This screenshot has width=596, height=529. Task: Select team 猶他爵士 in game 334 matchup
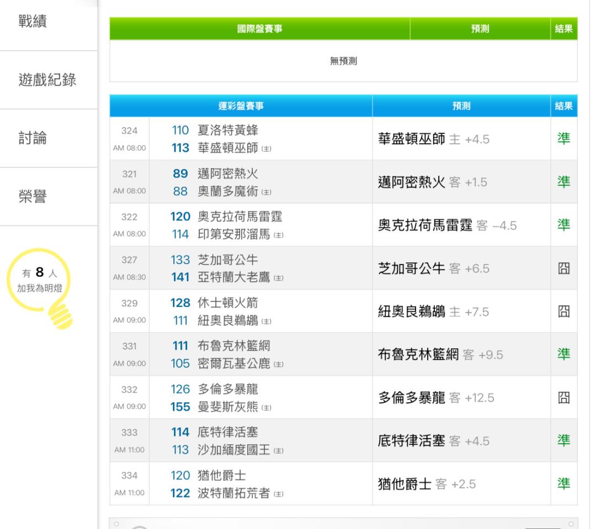[x=222, y=475]
